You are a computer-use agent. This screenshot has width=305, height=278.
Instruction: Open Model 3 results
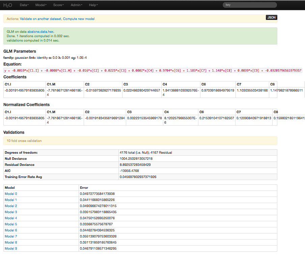pyautogui.click(x=10, y=212)
